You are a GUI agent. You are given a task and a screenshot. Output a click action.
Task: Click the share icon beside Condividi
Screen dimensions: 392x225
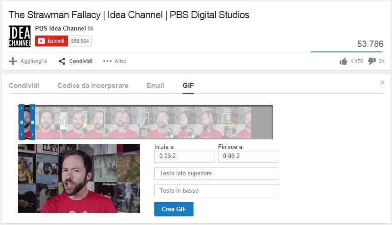[62, 61]
